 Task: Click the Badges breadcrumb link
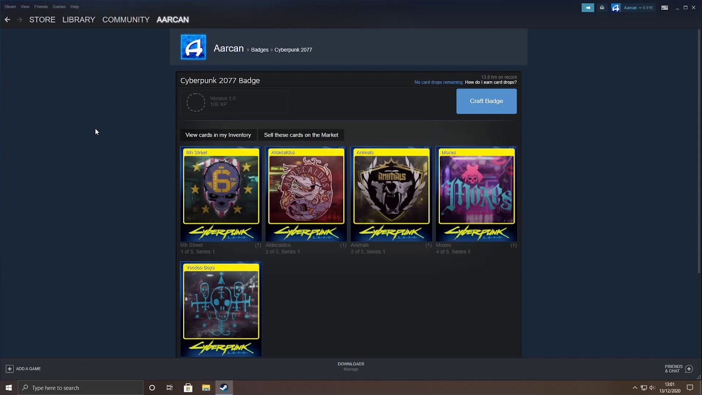[259, 49]
